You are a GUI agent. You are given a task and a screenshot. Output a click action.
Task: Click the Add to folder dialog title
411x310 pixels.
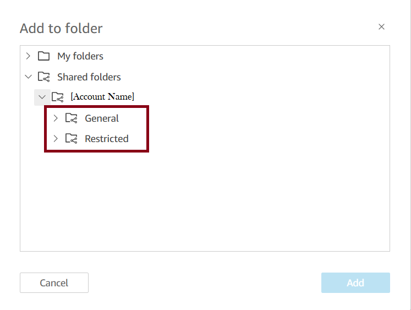tap(61, 28)
